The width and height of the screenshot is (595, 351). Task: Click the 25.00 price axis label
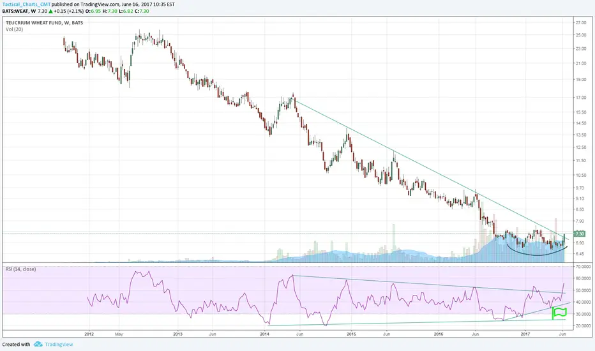point(581,35)
